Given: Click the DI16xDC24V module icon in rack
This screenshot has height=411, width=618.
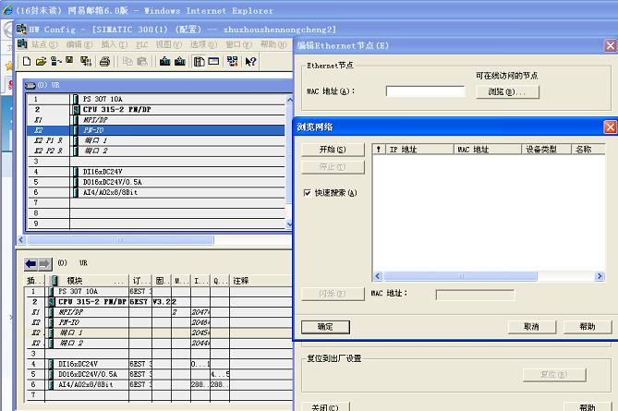Looking at the screenshot, I should coord(75,172).
